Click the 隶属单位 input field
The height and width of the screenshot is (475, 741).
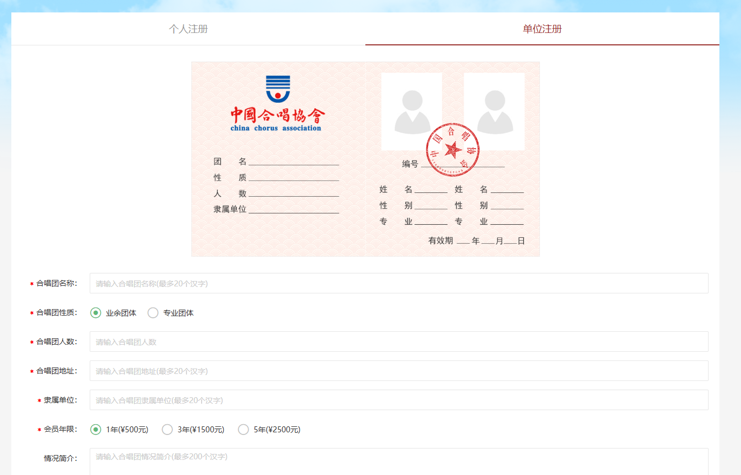point(398,400)
